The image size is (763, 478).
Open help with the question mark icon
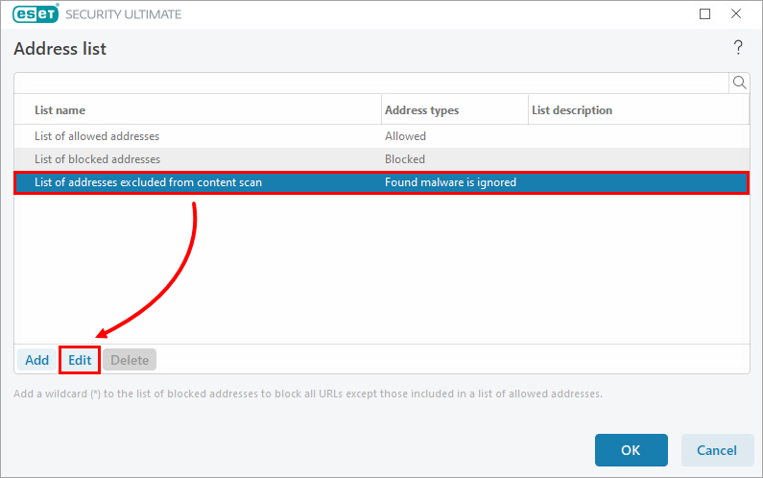(738, 47)
